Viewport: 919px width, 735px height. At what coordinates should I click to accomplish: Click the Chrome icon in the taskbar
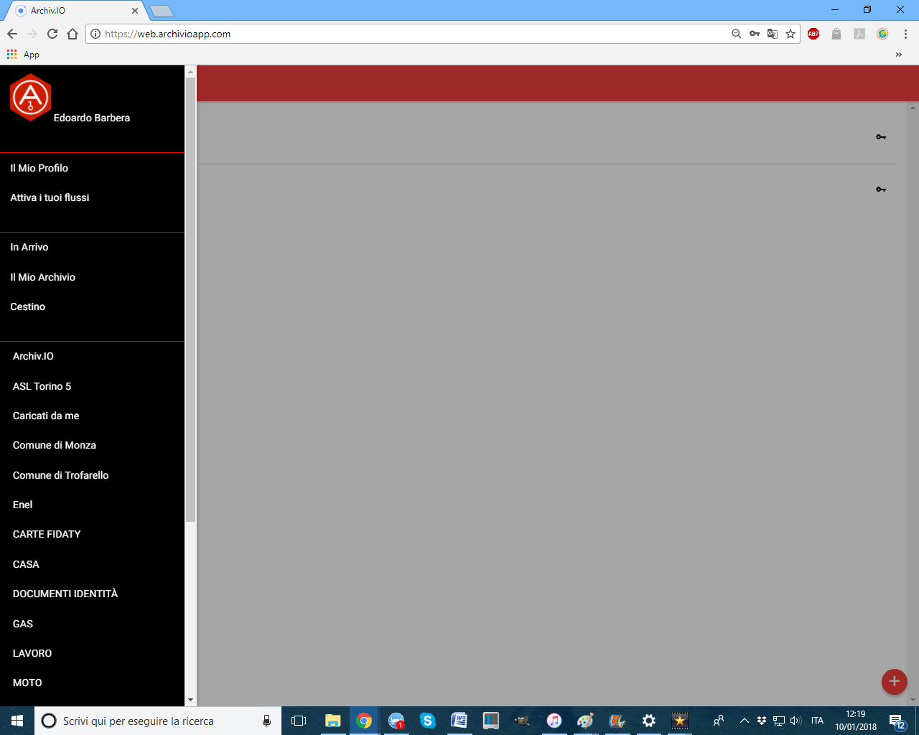(364, 721)
